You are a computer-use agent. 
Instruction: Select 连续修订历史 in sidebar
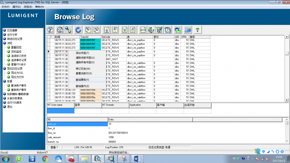tap(19, 56)
